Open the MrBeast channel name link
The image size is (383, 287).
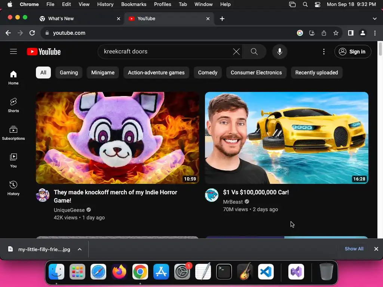233,202
